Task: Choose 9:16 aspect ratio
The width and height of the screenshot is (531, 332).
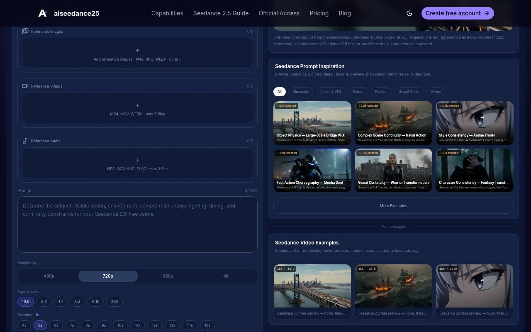Action: point(95,302)
